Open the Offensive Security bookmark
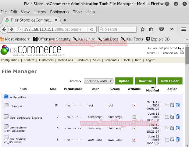This screenshot has width=189, height=147. (x=52, y=39)
